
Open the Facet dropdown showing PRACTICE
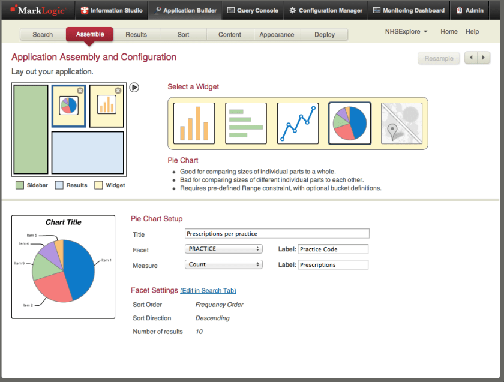(x=223, y=248)
